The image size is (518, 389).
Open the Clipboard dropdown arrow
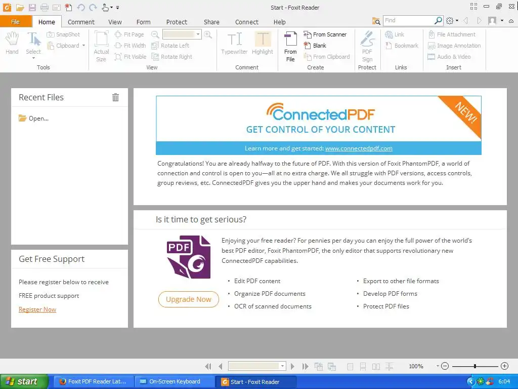(83, 46)
